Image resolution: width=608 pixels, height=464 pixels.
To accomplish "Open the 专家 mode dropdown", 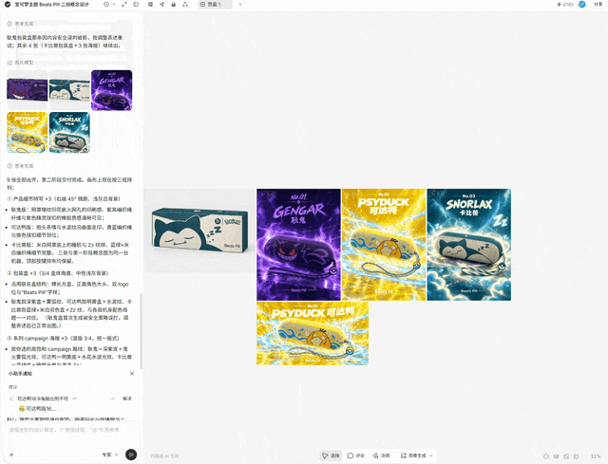I will point(110,455).
